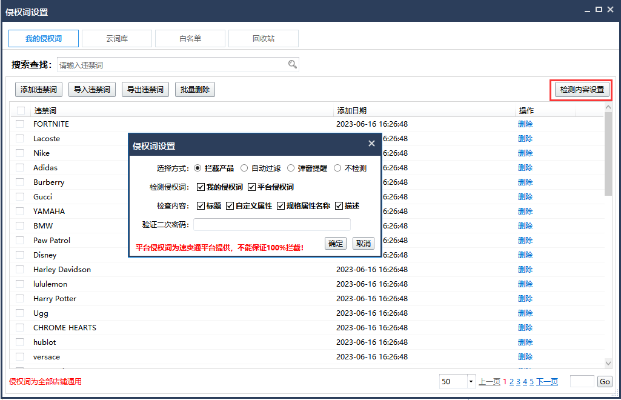Image resolution: width=621 pixels, height=400 pixels.
Task: Toggle the 标题 checkbox
Action: pyautogui.click(x=201, y=205)
